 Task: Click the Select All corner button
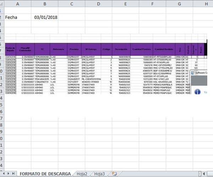2,4
